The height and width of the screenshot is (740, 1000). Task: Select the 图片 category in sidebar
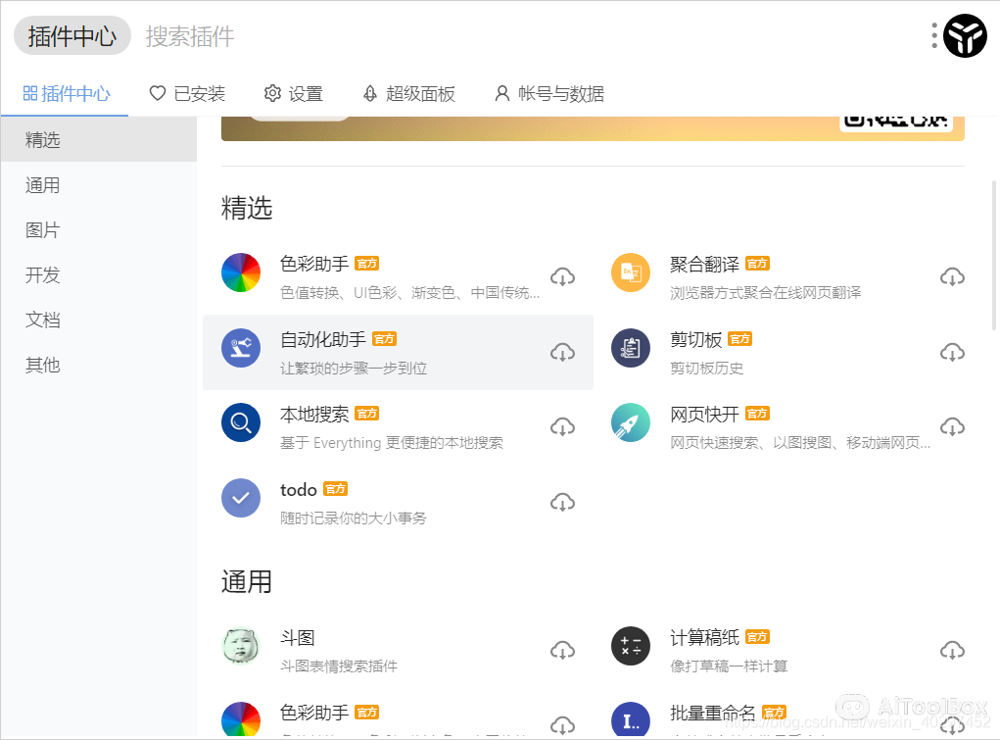(x=41, y=229)
